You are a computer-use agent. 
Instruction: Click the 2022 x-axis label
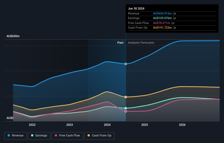[32, 125]
